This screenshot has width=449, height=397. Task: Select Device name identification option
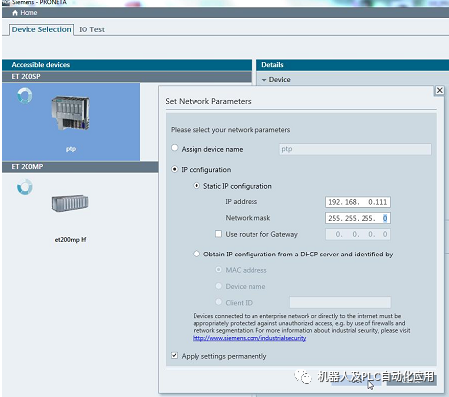point(218,286)
